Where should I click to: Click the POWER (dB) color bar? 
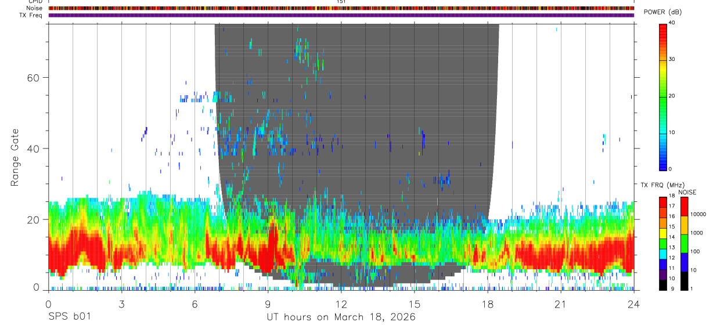(x=663, y=96)
